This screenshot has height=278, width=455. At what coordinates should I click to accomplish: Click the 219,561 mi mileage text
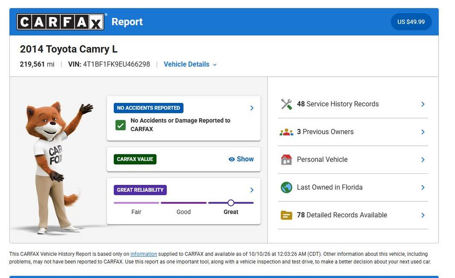[x=37, y=64]
